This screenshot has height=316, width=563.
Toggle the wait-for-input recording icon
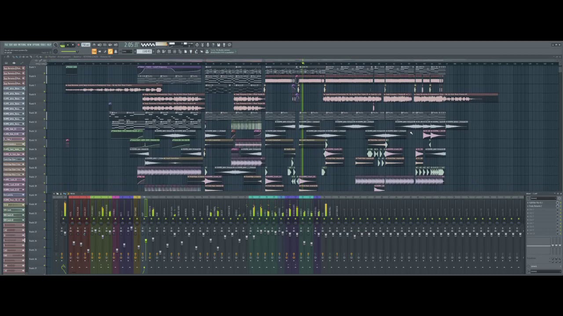coord(99,45)
